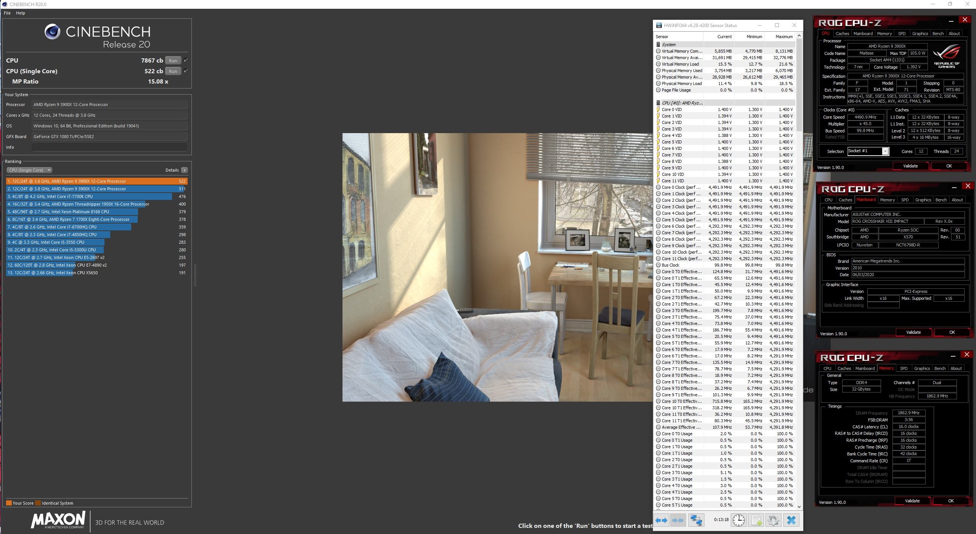The width and height of the screenshot is (976, 534).
Task: Click the circle icon beside Core 0 T0 Usage
Action: coord(658,434)
